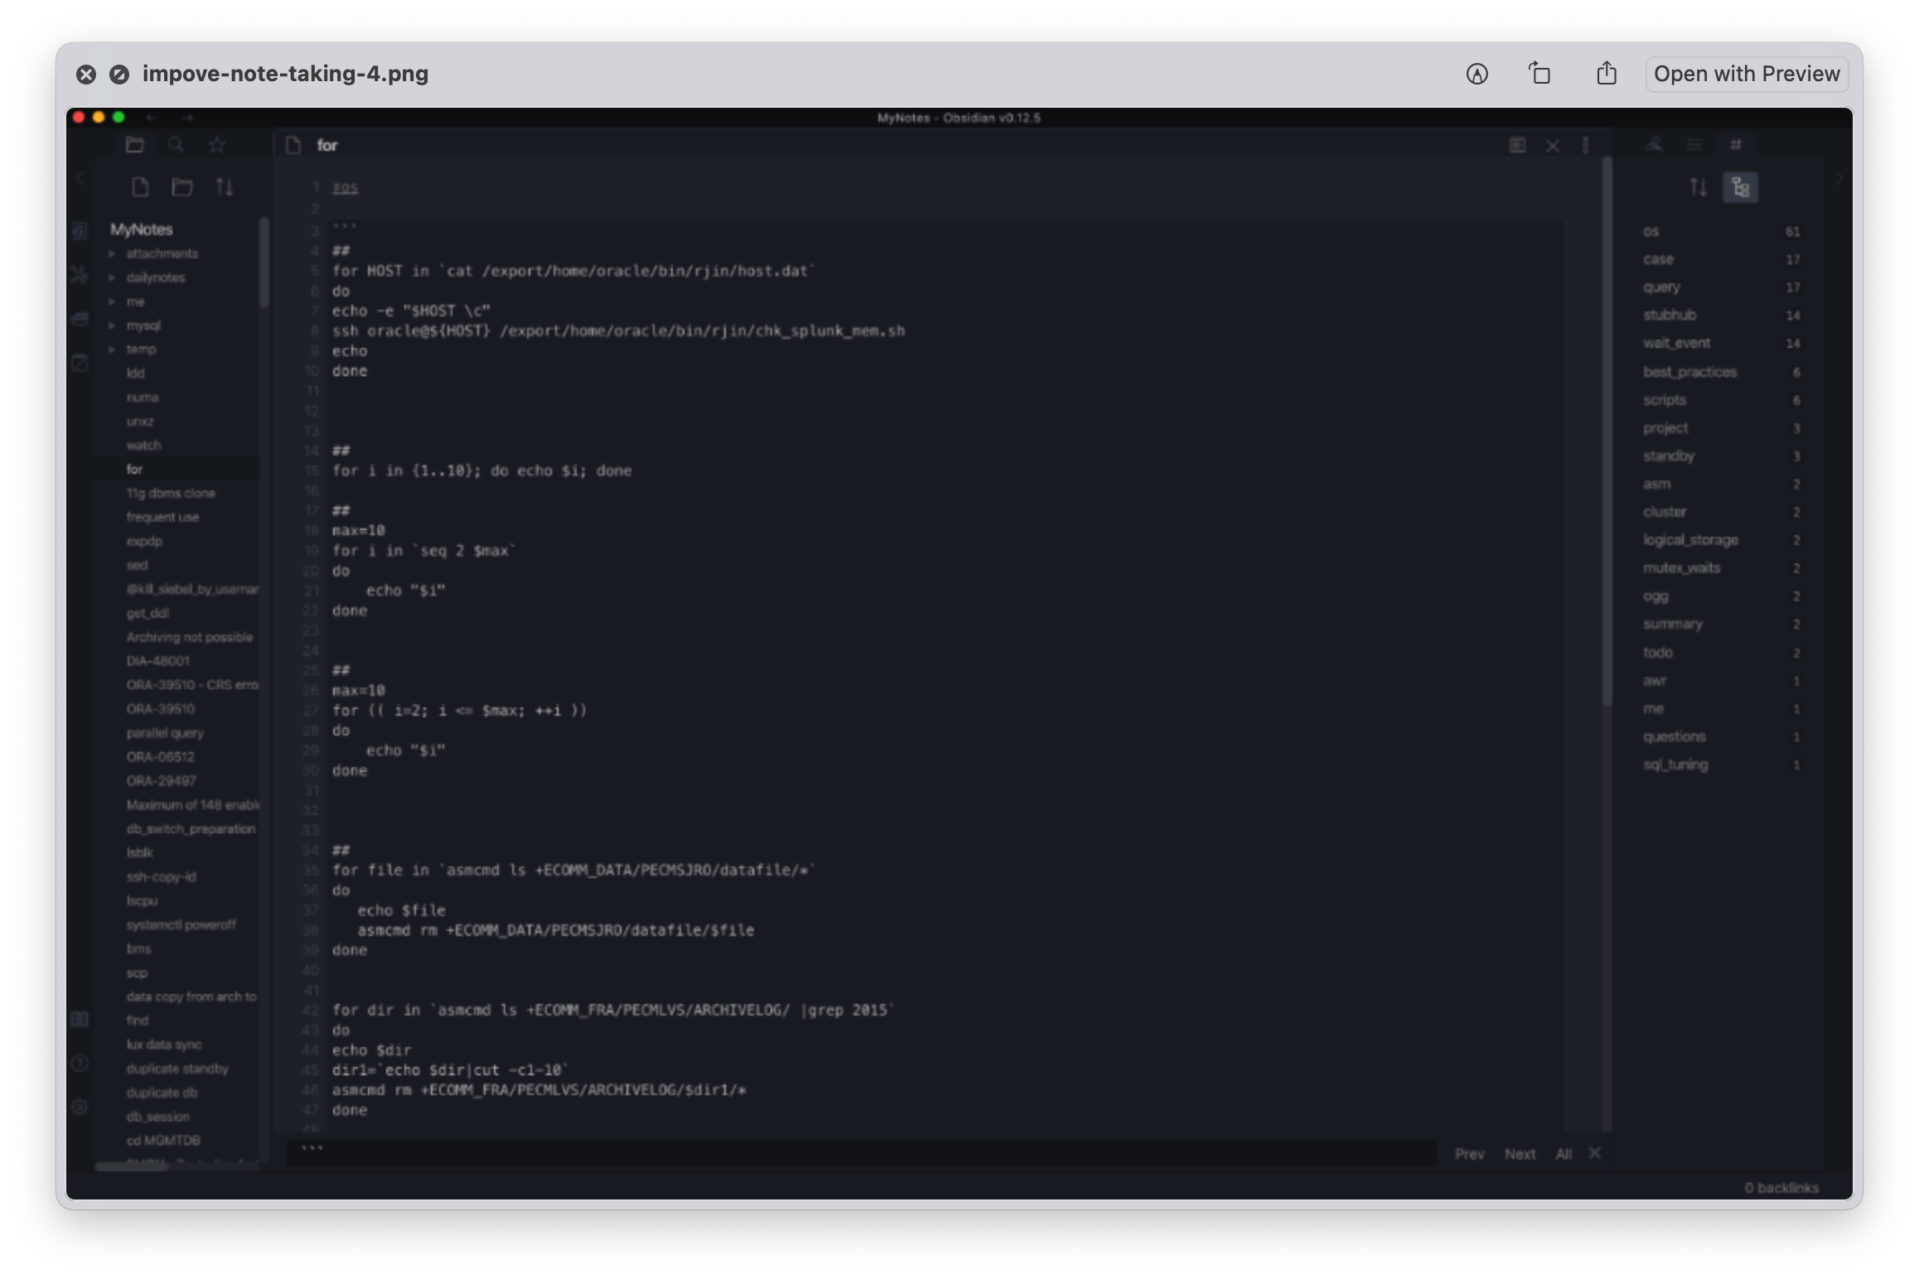Expand the 'me' folder in file explorer
The height and width of the screenshot is (1279, 1919).
[x=112, y=302]
